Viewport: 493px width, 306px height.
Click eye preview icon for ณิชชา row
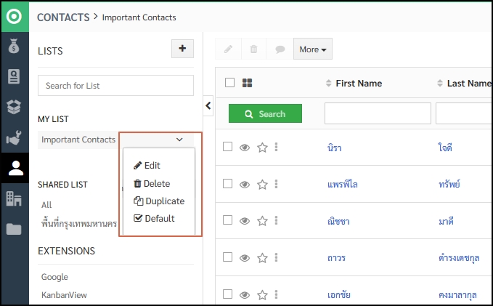[245, 221]
